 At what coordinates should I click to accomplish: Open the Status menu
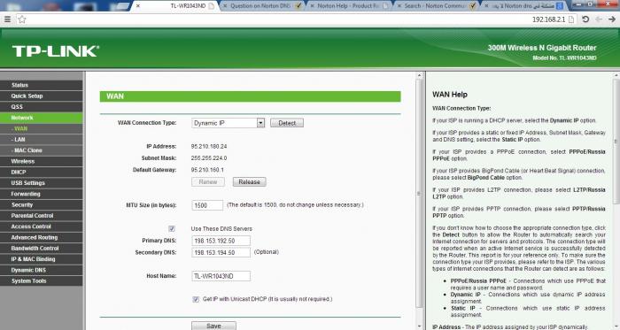click(42, 85)
